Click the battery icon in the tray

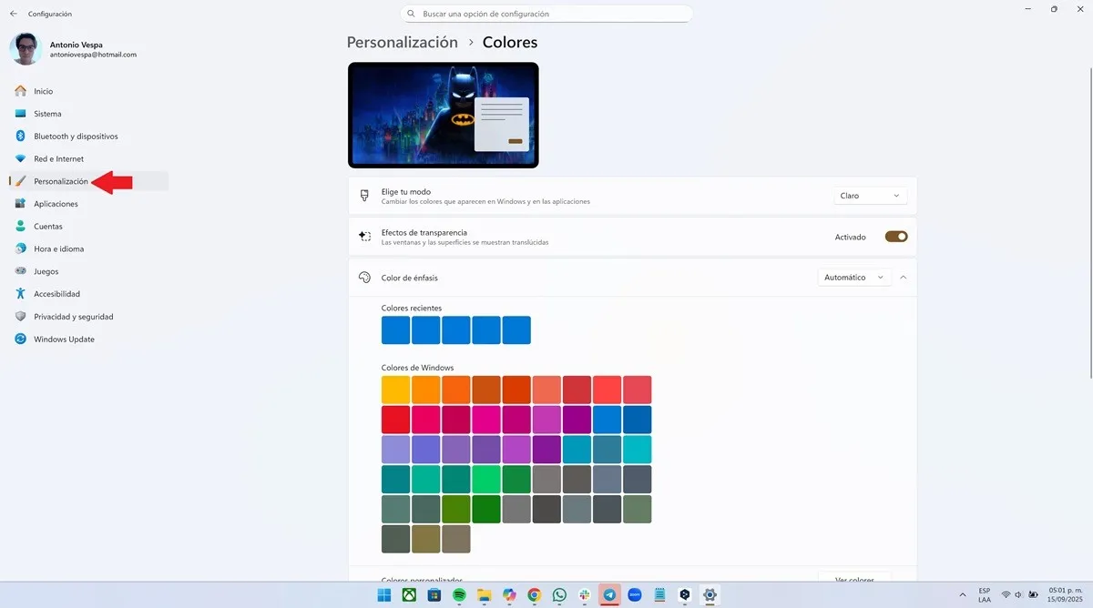point(1032,595)
